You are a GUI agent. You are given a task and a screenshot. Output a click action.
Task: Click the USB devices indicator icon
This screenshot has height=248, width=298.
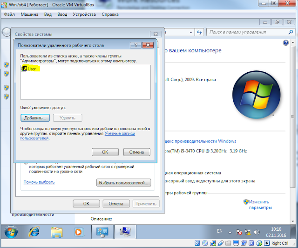[x=220, y=243]
